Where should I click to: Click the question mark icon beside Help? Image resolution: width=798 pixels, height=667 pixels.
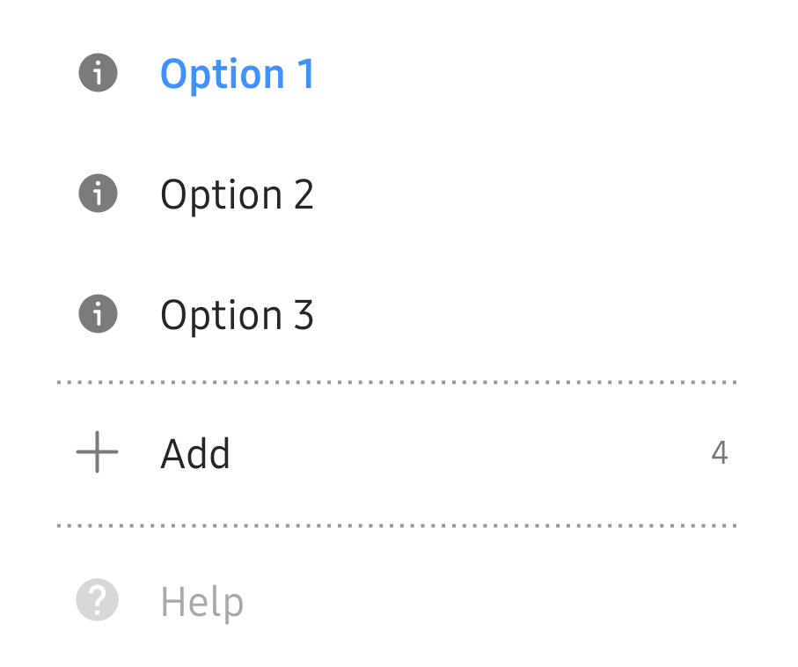98,601
